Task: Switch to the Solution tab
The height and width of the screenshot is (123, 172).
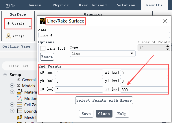Action: point(126,5)
